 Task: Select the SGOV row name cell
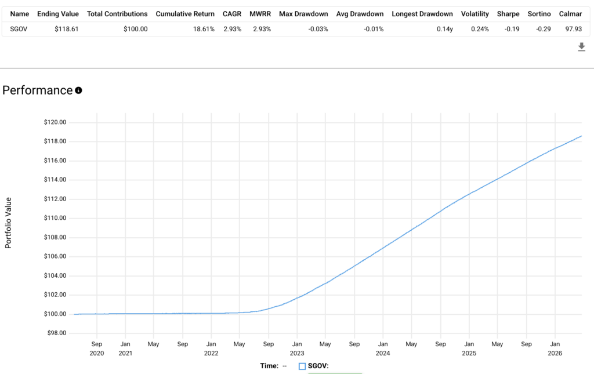(19, 29)
